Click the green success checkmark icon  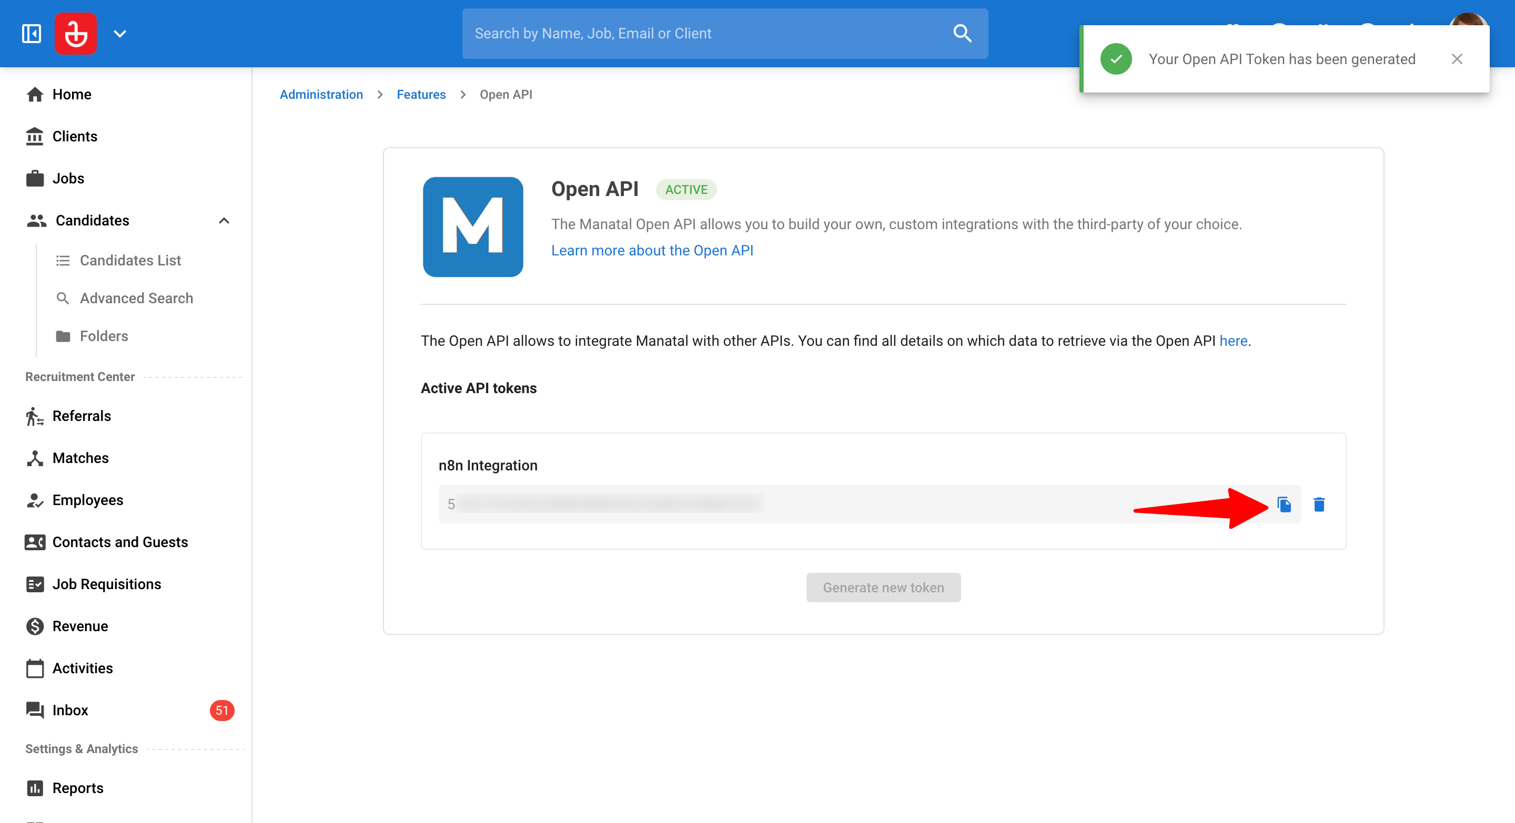coord(1116,59)
